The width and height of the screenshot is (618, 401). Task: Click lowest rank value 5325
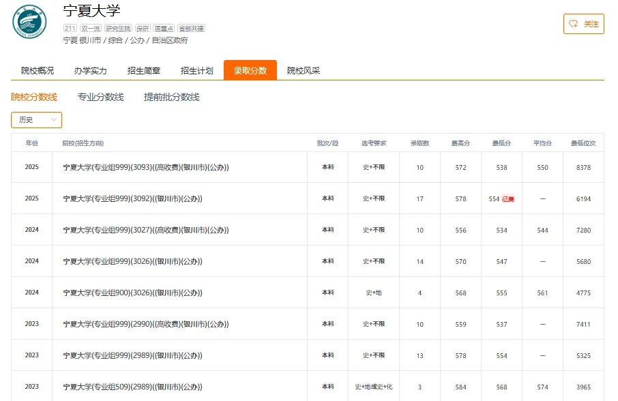click(x=584, y=356)
